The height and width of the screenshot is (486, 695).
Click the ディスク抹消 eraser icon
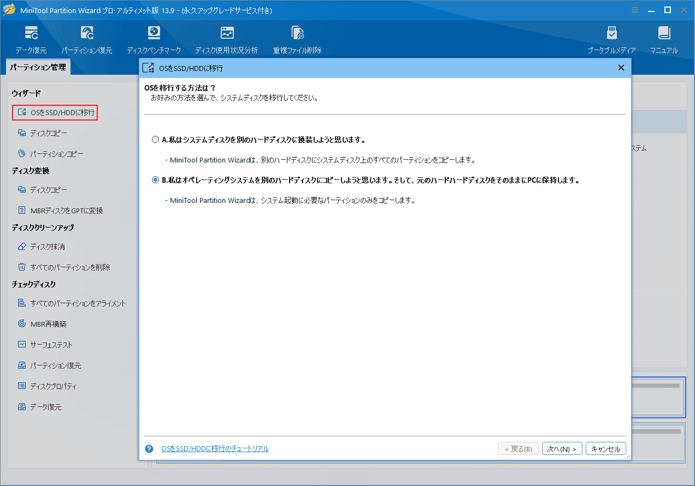tap(22, 247)
